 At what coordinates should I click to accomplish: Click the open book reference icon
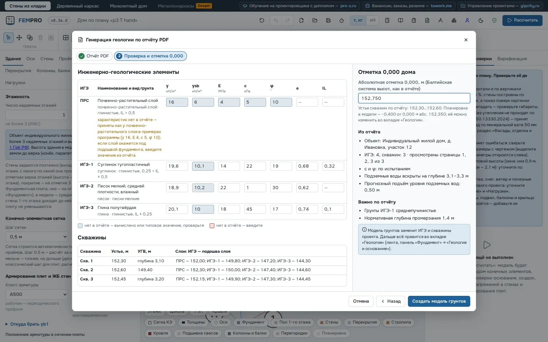click(400, 21)
